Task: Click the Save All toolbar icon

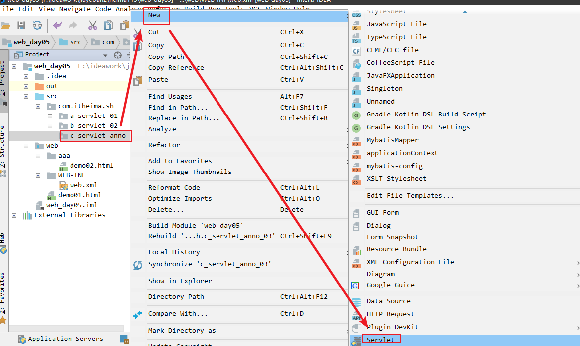Action: pos(21,25)
